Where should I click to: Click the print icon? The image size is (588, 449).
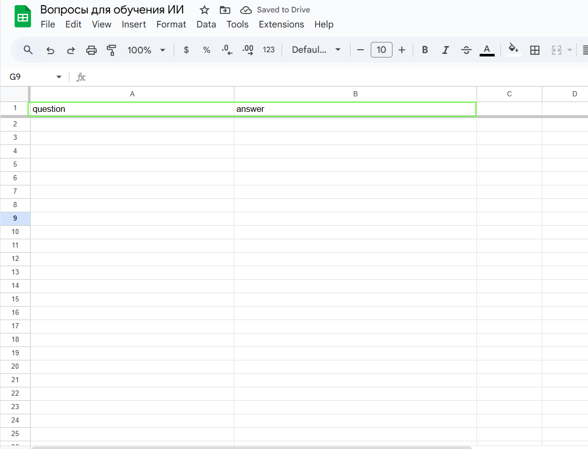tap(91, 50)
